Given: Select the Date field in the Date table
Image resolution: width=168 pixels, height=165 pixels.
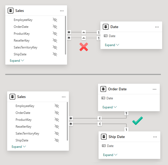Looking at the screenshot, I should click(x=112, y=36).
